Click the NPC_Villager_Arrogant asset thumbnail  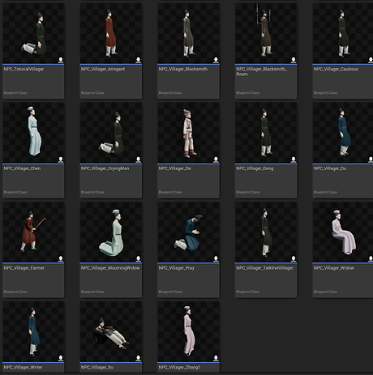(111, 33)
